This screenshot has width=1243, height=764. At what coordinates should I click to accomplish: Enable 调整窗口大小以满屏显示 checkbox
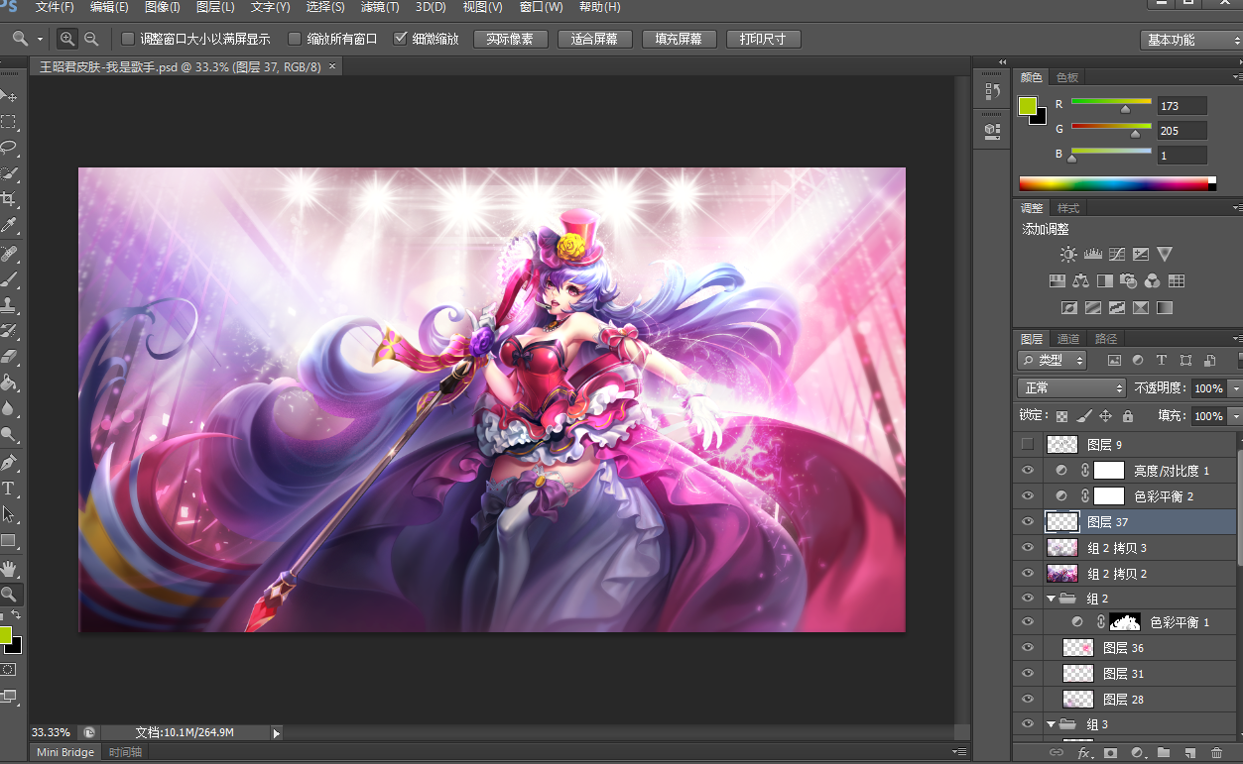[128, 40]
